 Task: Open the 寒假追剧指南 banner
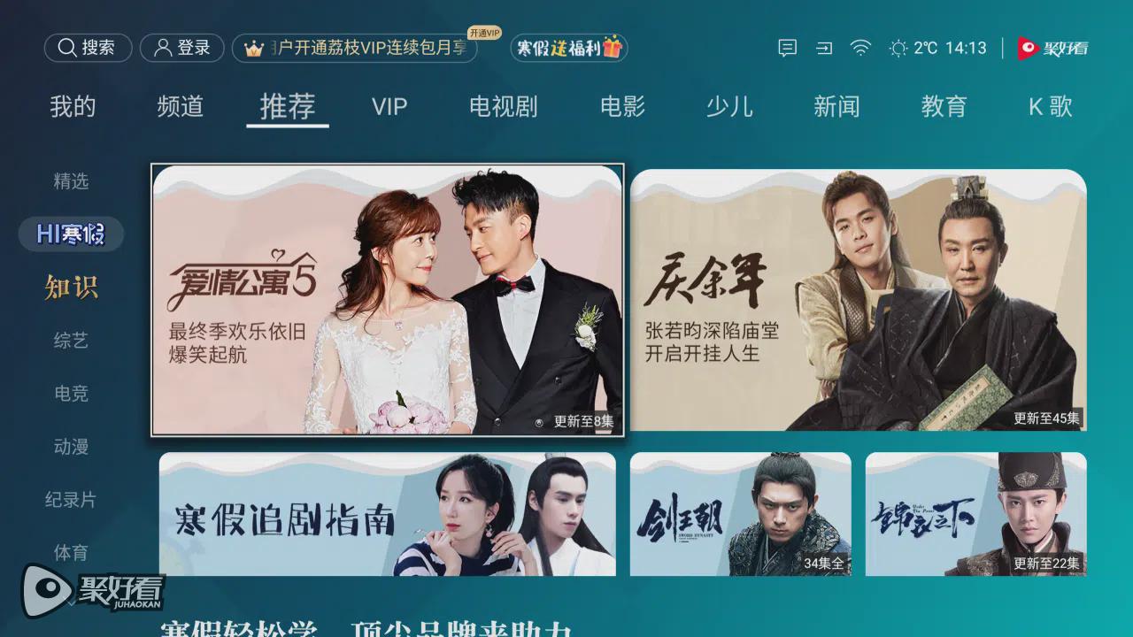(x=388, y=514)
